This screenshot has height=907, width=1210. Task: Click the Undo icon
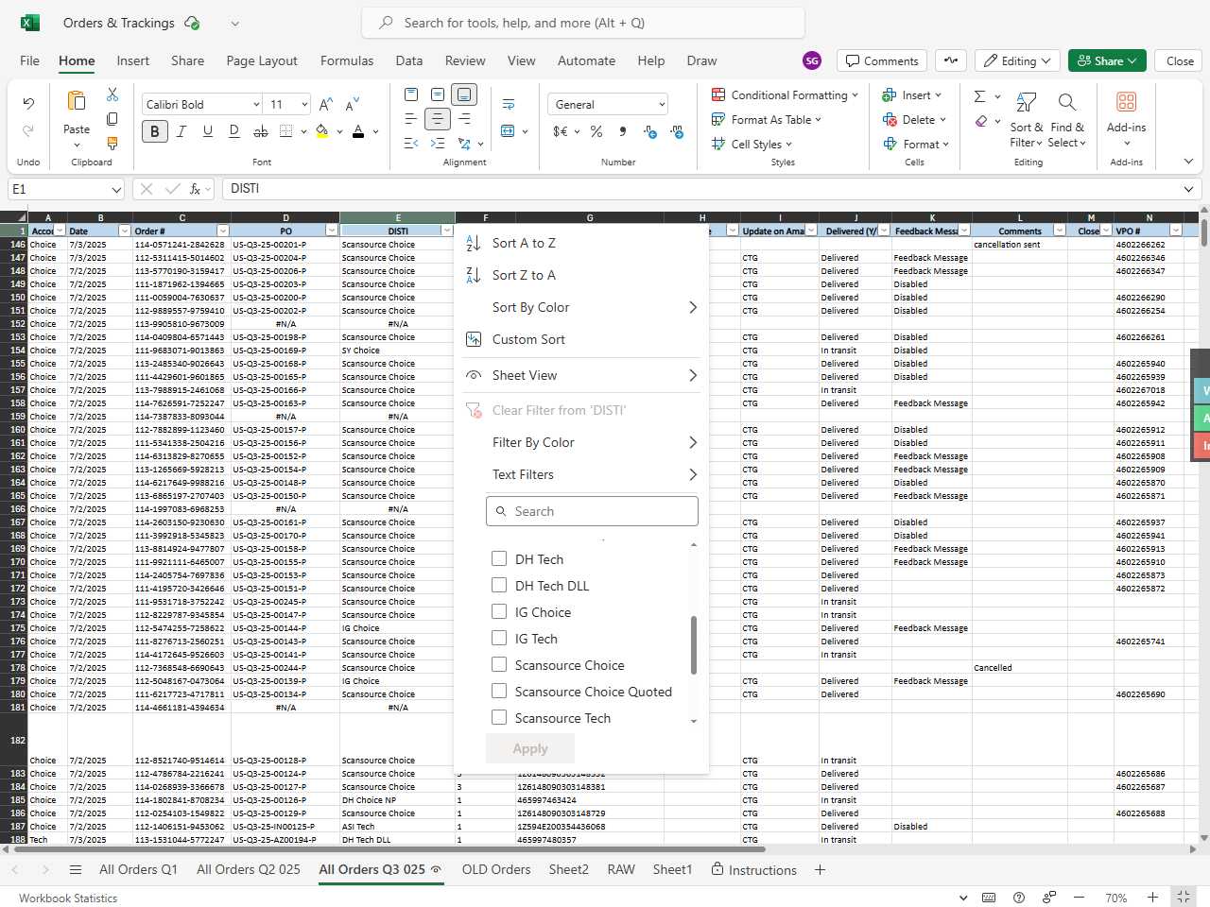click(28, 103)
